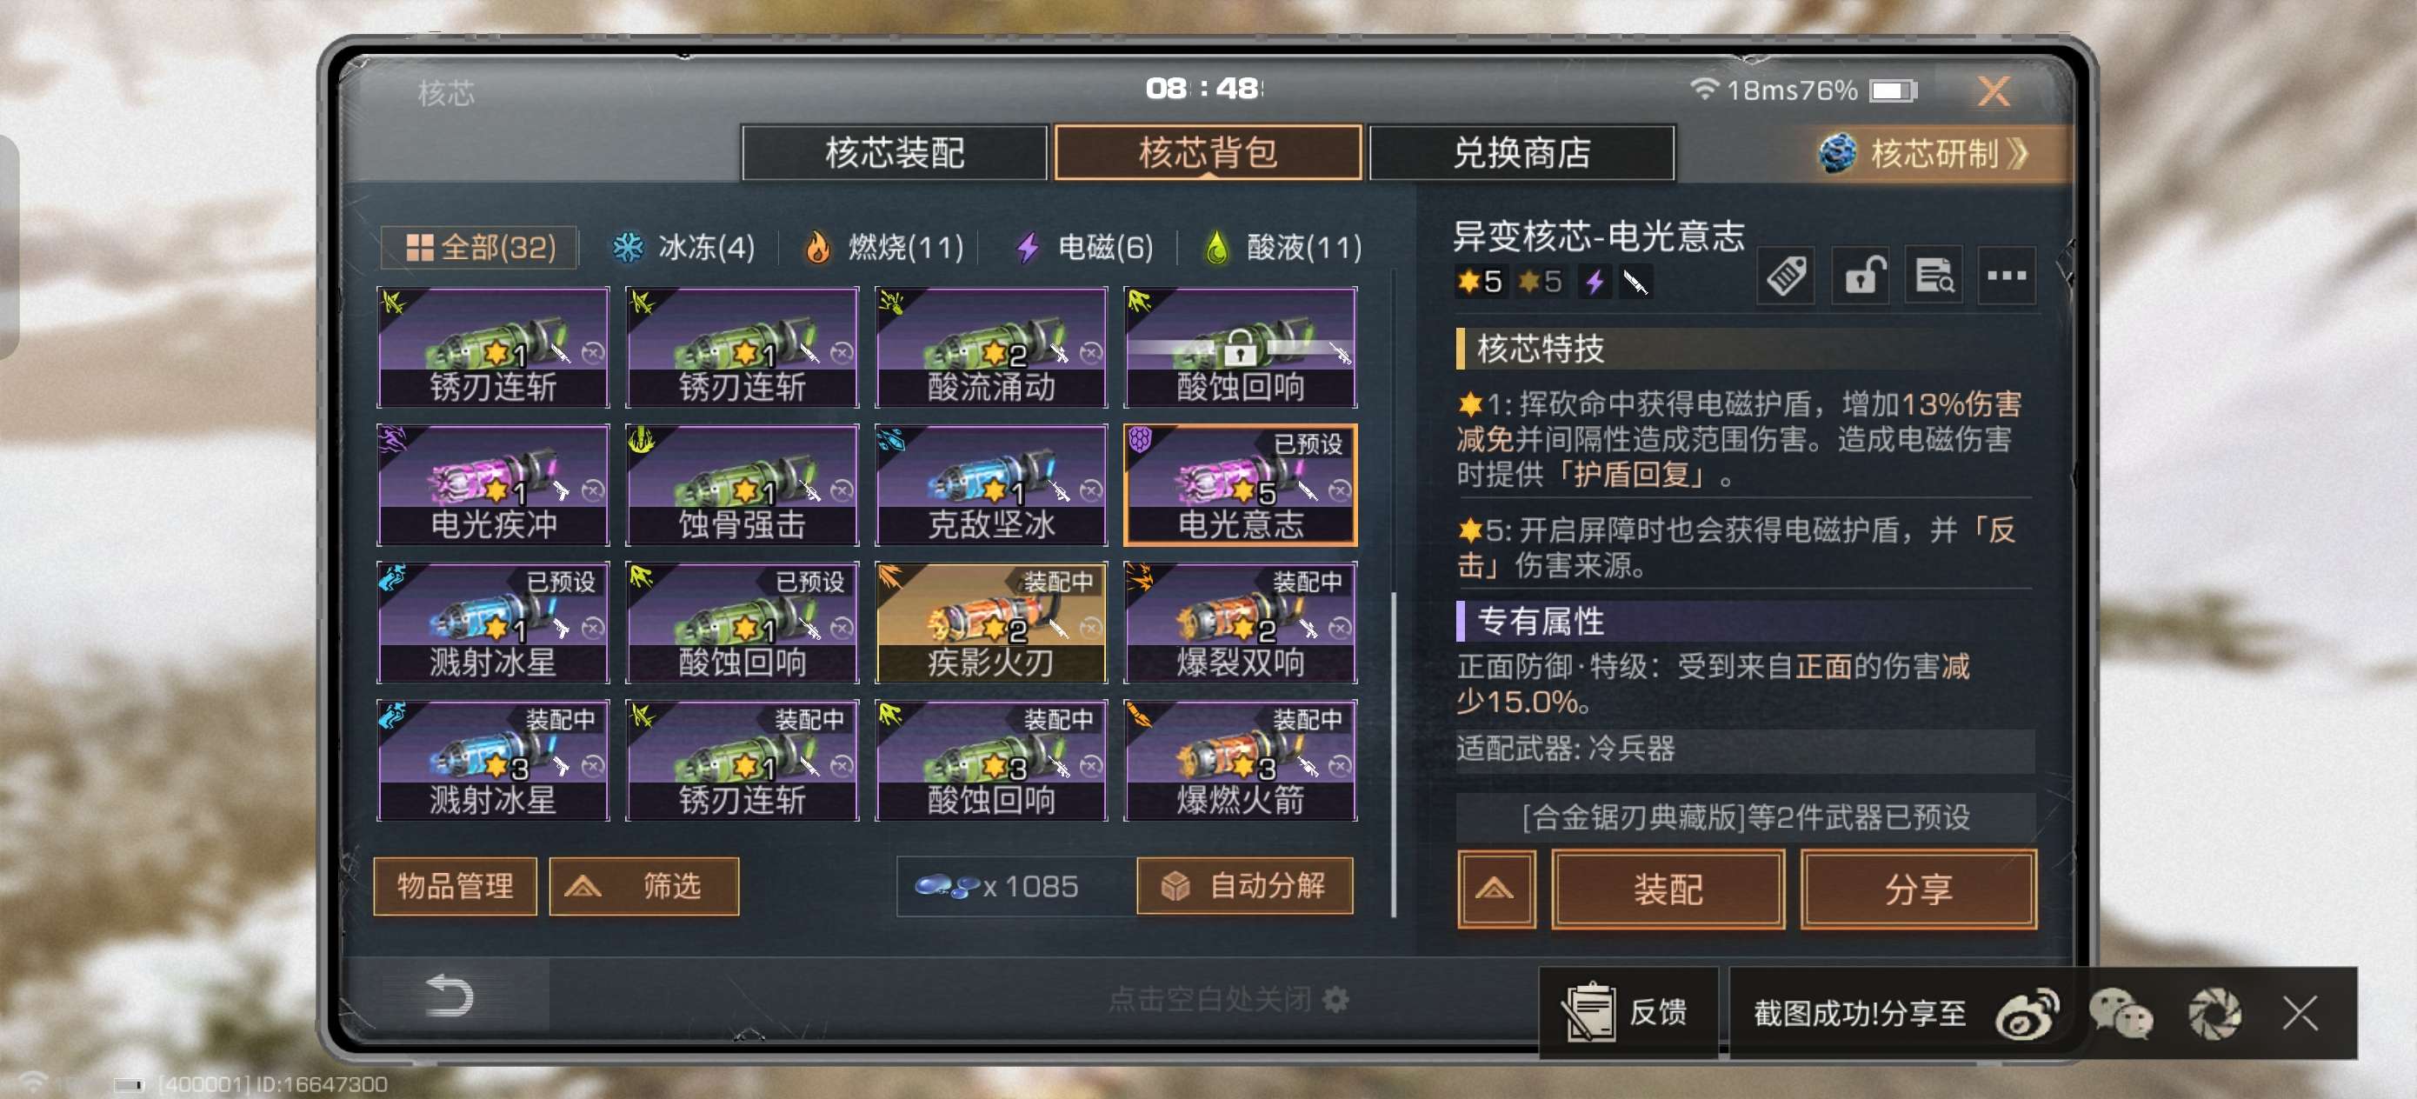Screen dimensions: 2417x1099
Task: Share the screenshot via WeChat icon
Action: (2121, 1014)
